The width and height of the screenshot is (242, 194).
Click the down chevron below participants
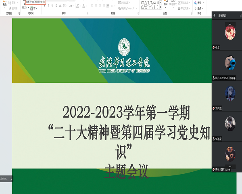230,167
